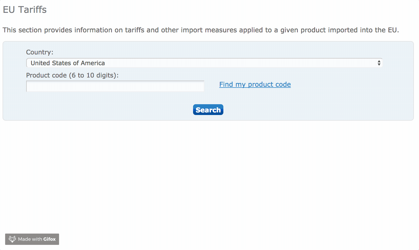This screenshot has width=419, height=250.
Task: Click the '(6 to 10 digits)' hint text
Action: pyautogui.click(x=93, y=75)
